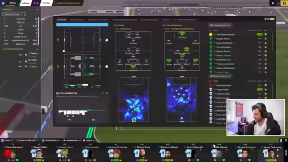This screenshot has height=162, width=288.
Task: Click the left team heatmap pitch
Action: pyautogui.click(x=134, y=99)
